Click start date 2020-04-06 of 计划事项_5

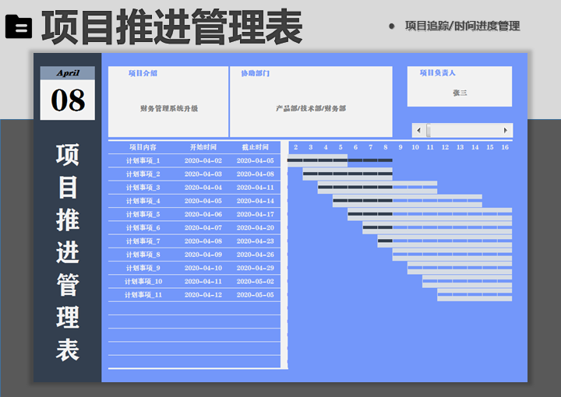tap(203, 214)
